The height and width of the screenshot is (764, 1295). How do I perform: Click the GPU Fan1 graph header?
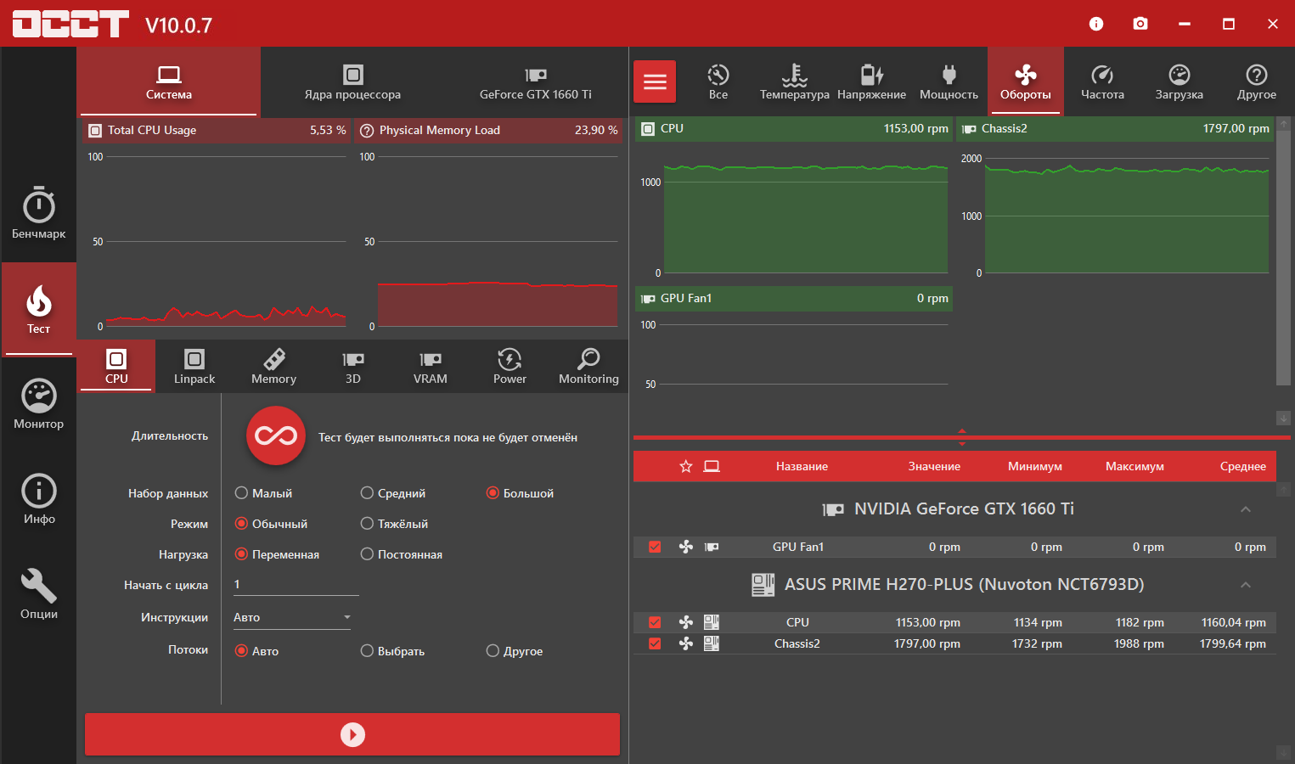(794, 298)
